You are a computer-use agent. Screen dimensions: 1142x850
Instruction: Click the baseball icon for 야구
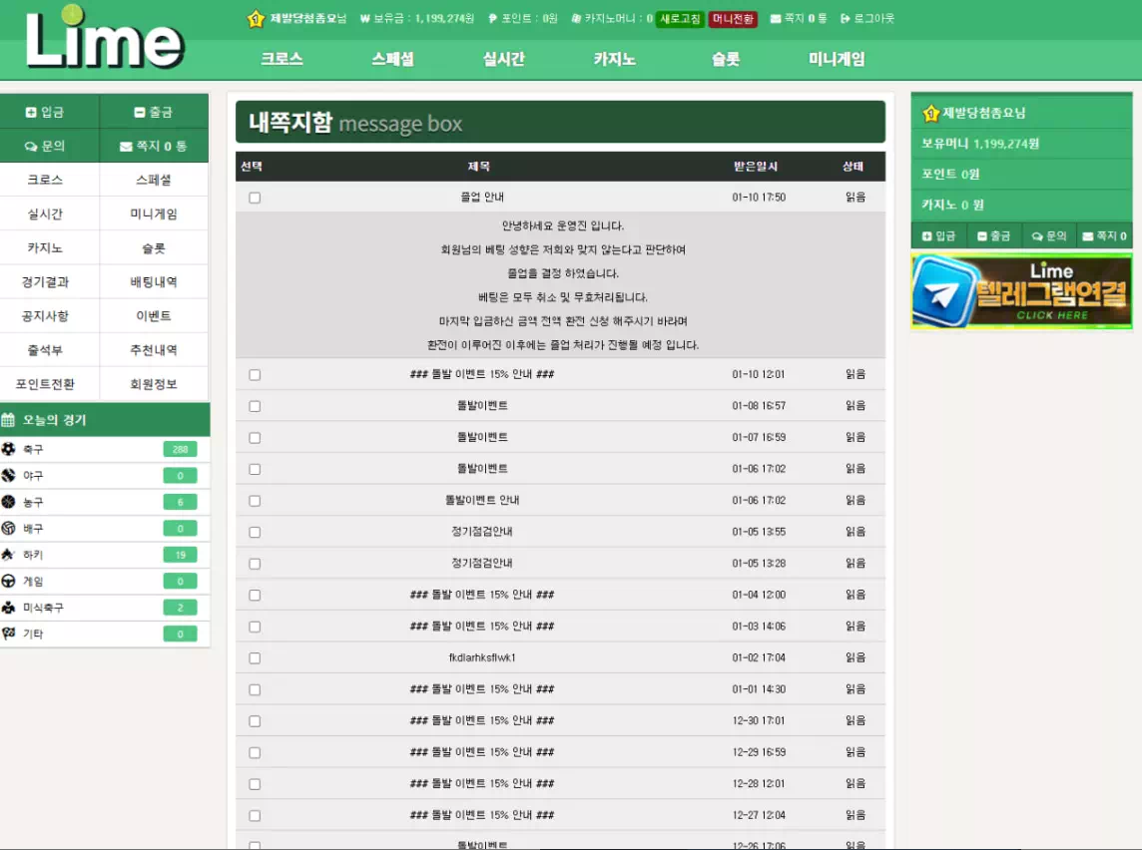point(9,476)
